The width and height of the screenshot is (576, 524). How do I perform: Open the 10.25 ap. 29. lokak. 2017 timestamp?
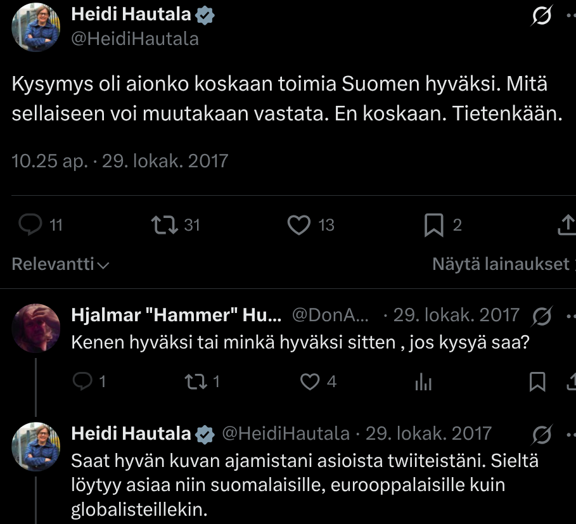(120, 160)
